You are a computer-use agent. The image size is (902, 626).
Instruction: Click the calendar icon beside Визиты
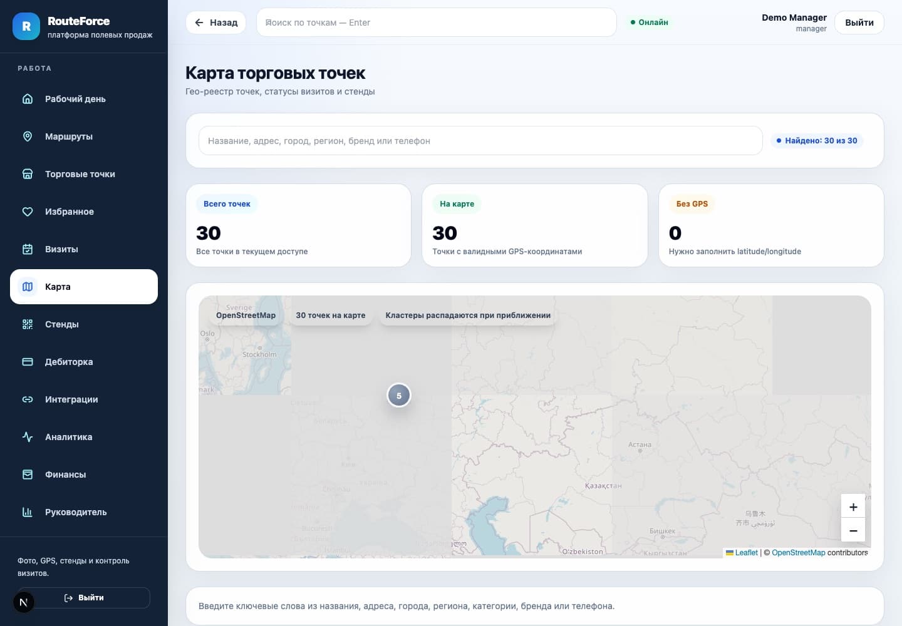click(28, 249)
